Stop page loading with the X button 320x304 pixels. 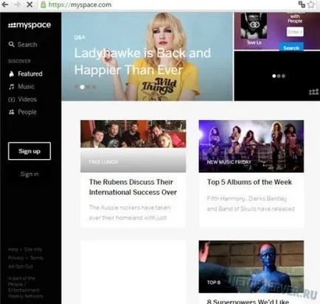pos(29,4)
